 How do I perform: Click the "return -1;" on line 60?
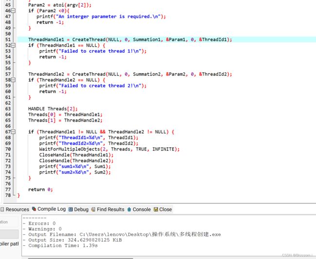53,92
